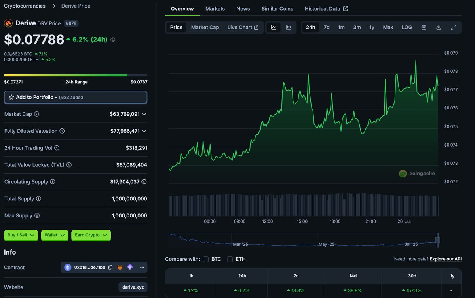Open Live Chart external link
Viewport: 475px width, 298px height.
click(243, 27)
